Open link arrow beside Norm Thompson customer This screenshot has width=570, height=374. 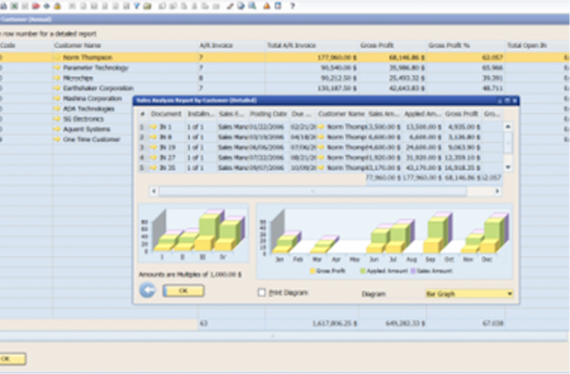[58, 57]
